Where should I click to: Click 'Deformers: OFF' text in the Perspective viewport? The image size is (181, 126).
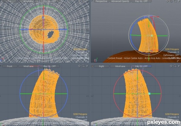tap(171, 55)
